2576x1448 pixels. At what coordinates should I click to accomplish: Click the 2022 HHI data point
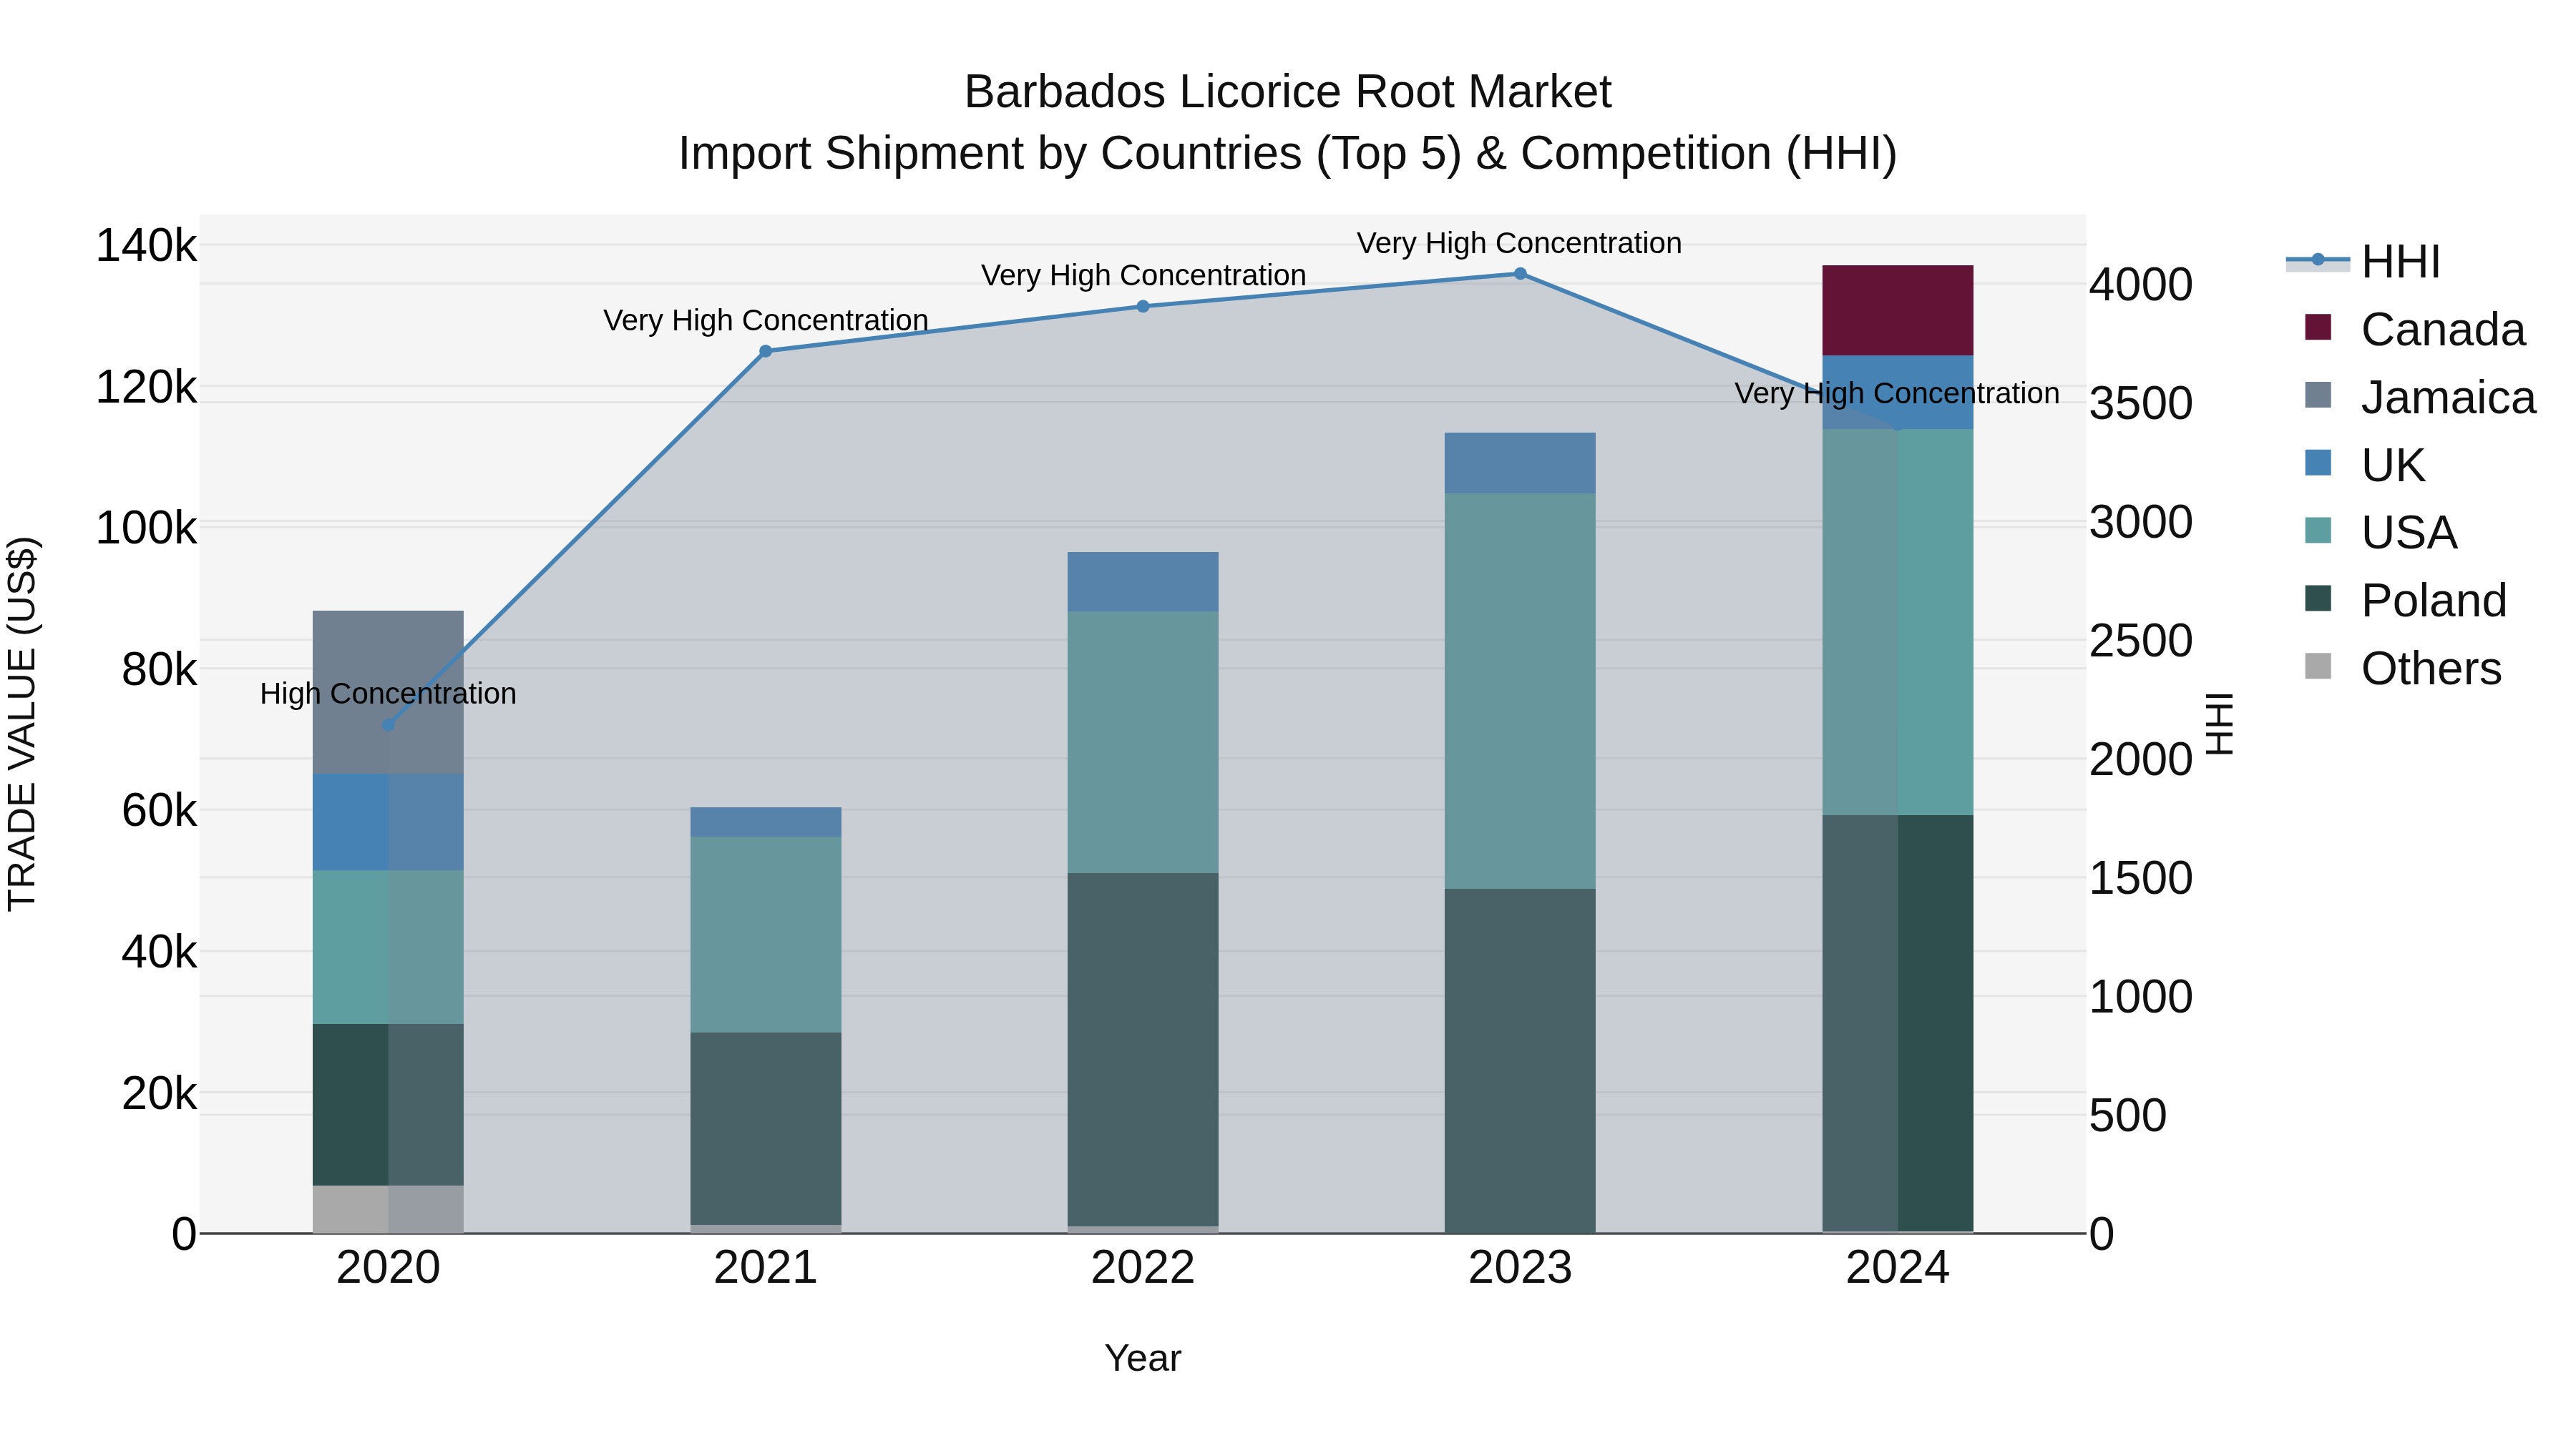(1143, 306)
